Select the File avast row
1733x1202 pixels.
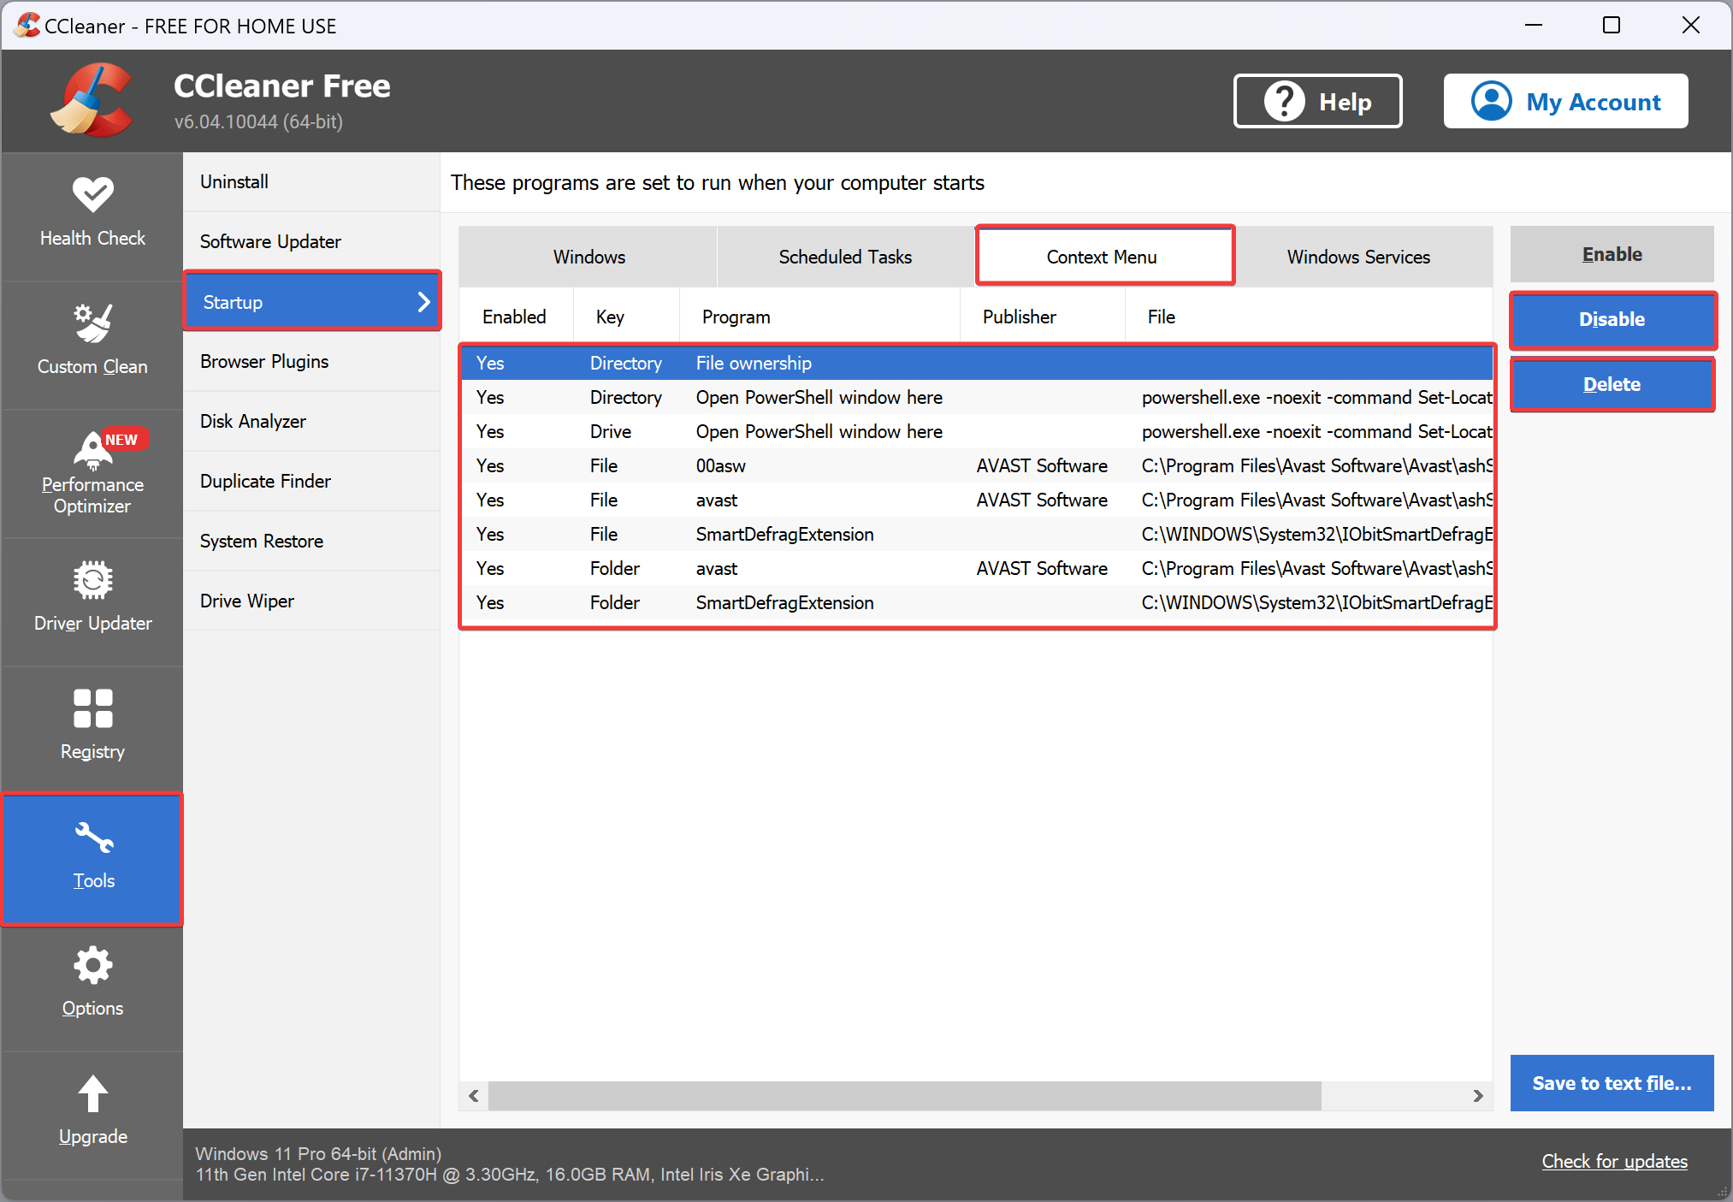[977, 500]
